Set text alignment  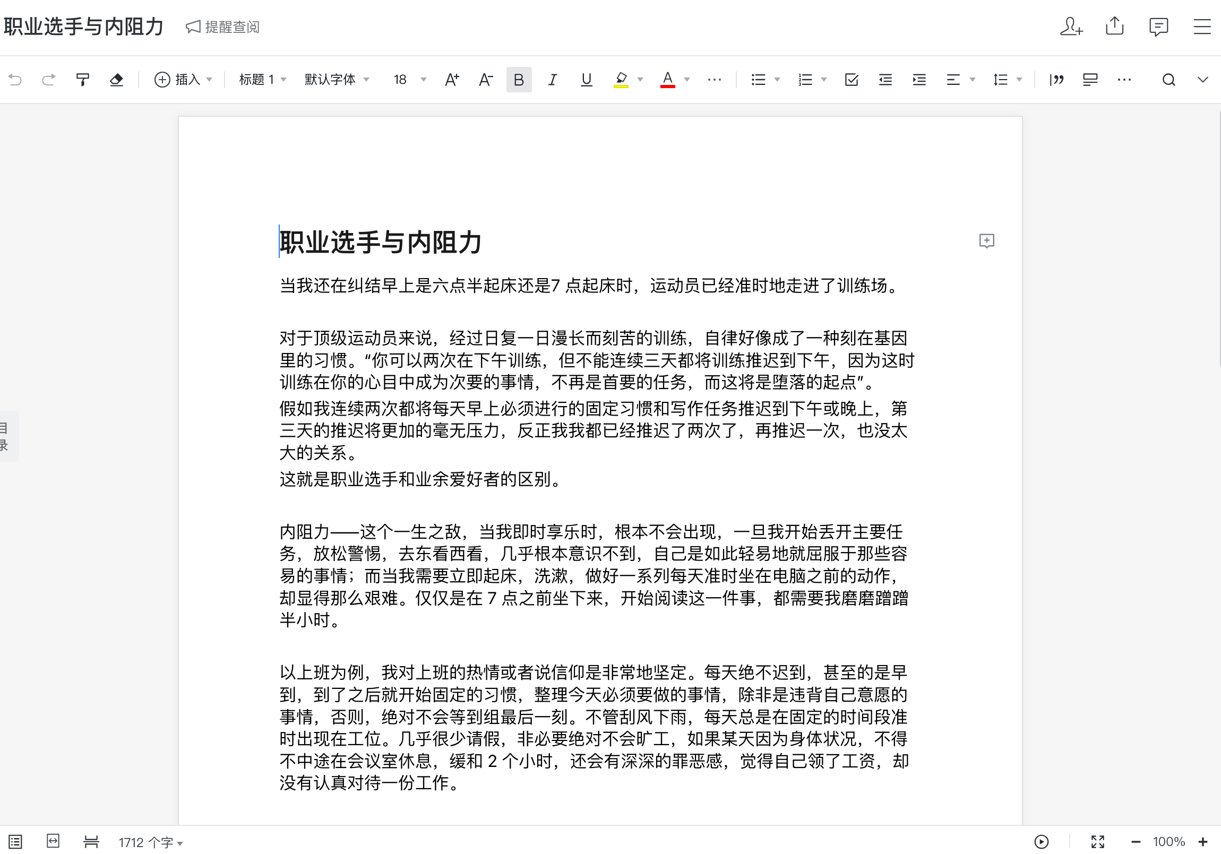pos(953,80)
